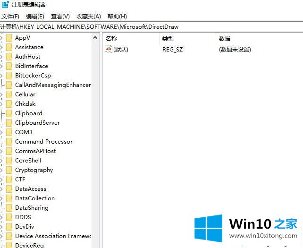
Task: Select the Clipboard folder icon
Action: click(x=9, y=113)
